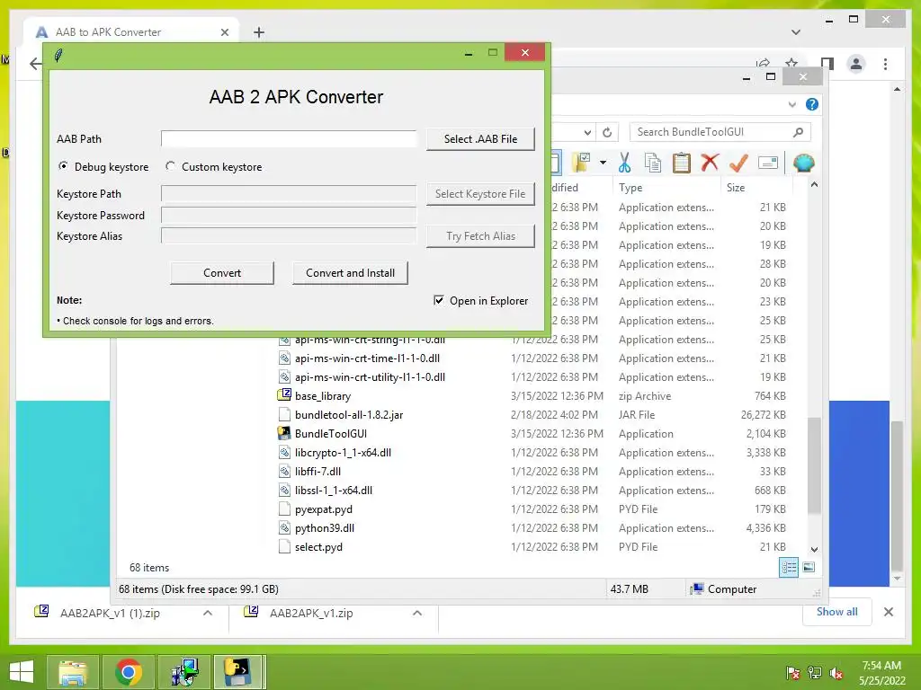Click the Convert button

(222, 273)
